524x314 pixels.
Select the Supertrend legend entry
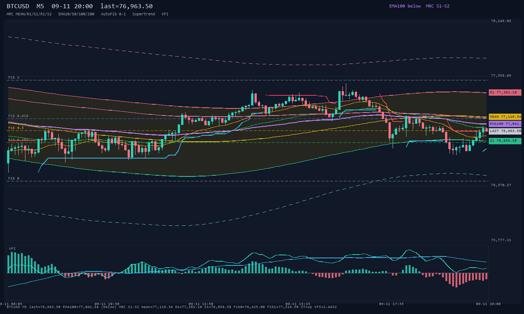tap(144, 14)
